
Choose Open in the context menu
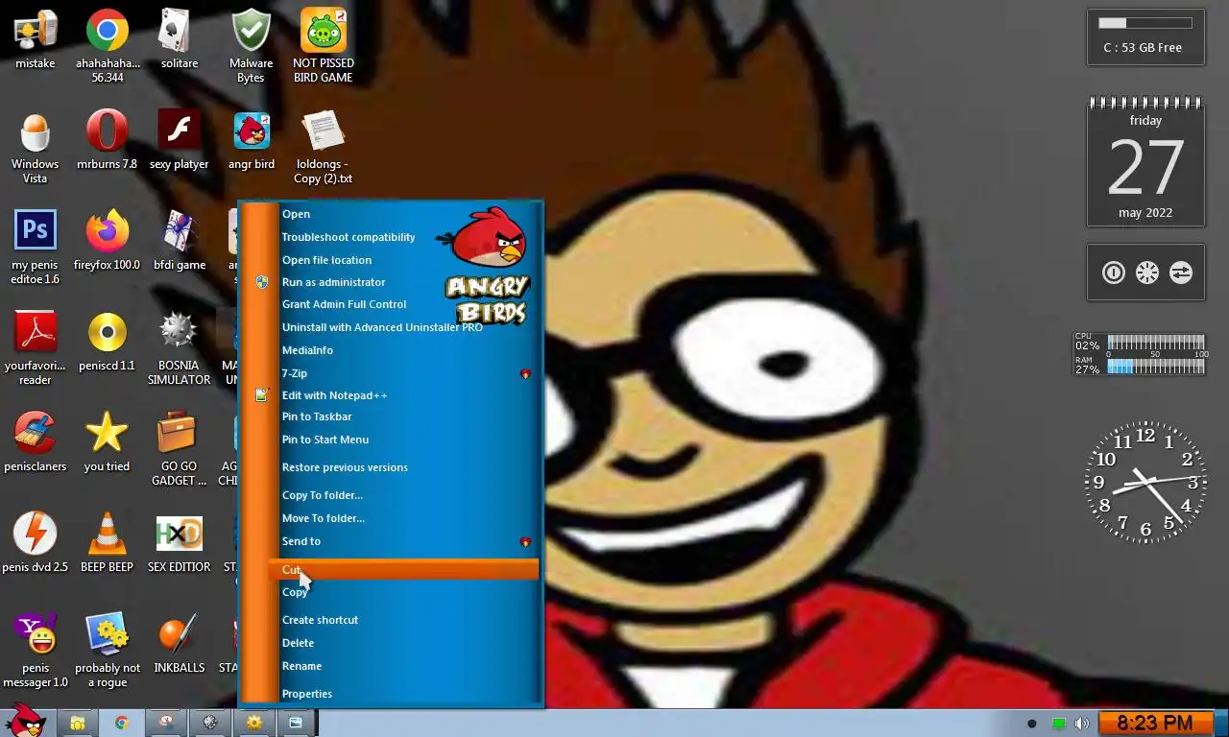click(x=404, y=214)
